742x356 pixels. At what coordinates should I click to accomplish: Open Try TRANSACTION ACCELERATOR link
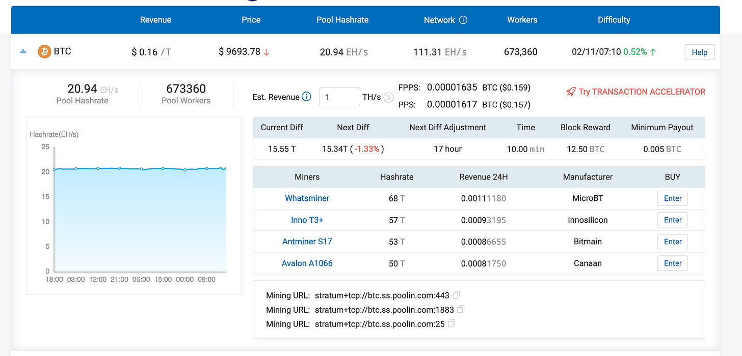tap(642, 92)
